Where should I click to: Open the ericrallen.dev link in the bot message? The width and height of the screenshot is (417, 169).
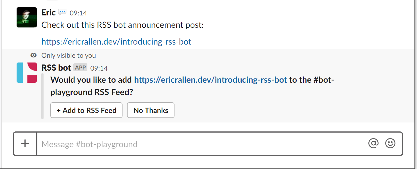click(x=210, y=80)
